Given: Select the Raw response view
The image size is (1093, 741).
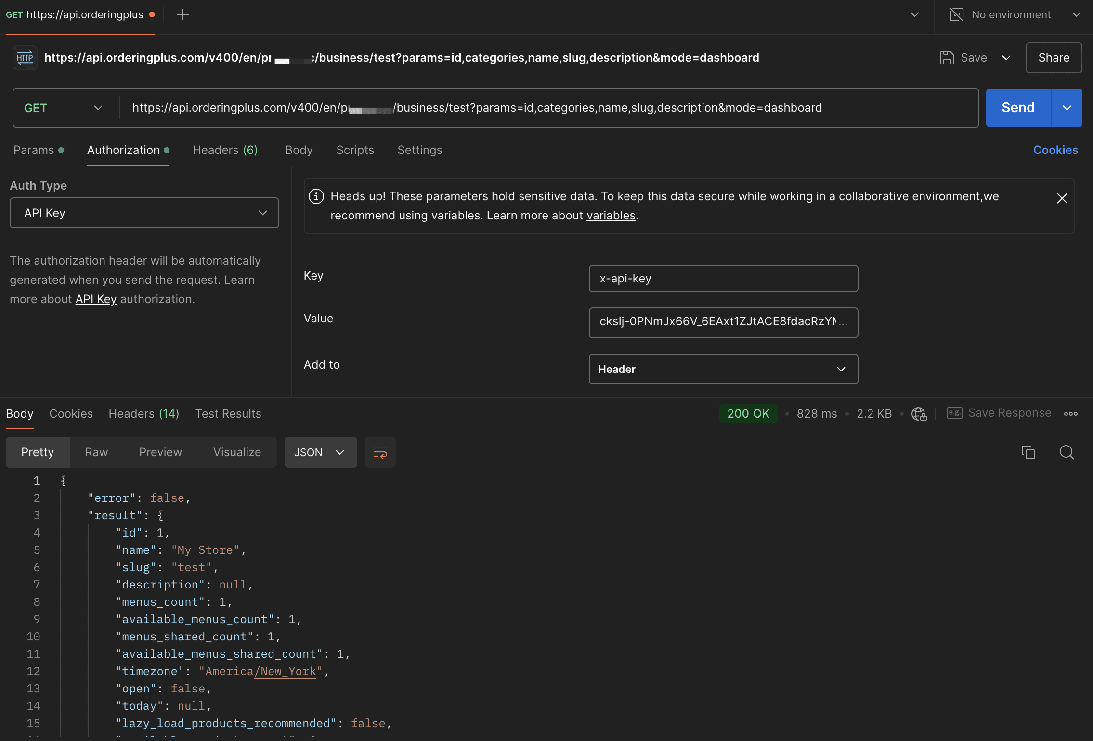Looking at the screenshot, I should [96, 452].
